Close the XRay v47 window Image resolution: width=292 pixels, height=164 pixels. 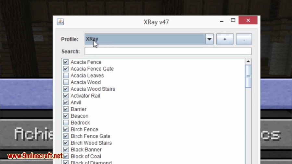point(248,20)
